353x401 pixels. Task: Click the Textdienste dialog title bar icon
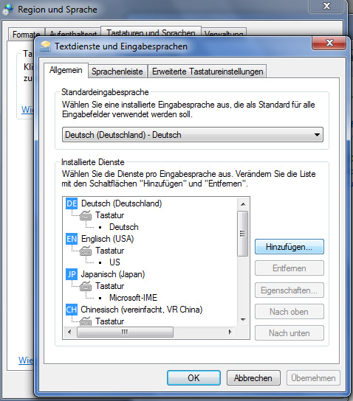tap(46, 46)
